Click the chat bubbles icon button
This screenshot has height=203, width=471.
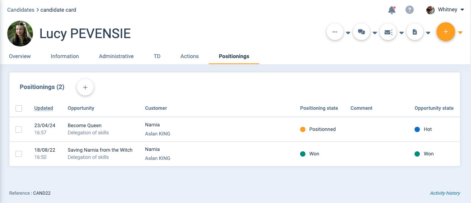point(361,32)
